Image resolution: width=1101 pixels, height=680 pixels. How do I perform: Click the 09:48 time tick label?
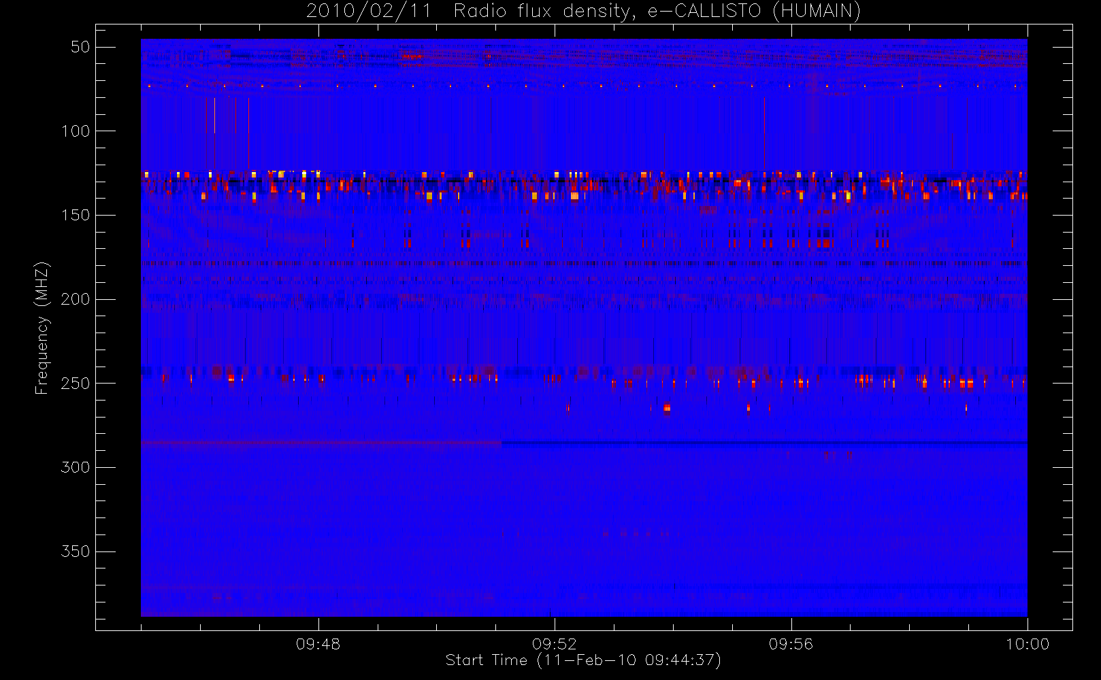tap(318, 644)
